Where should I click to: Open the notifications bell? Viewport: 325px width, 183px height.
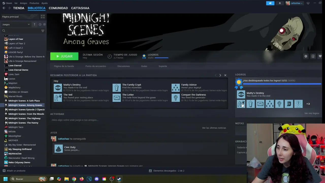(x=280, y=3)
